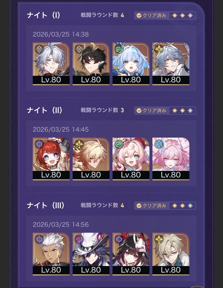The image size is (223, 288).
Task: Click the checkmark icon beside Knight I クリア済み
Action: click(139, 15)
